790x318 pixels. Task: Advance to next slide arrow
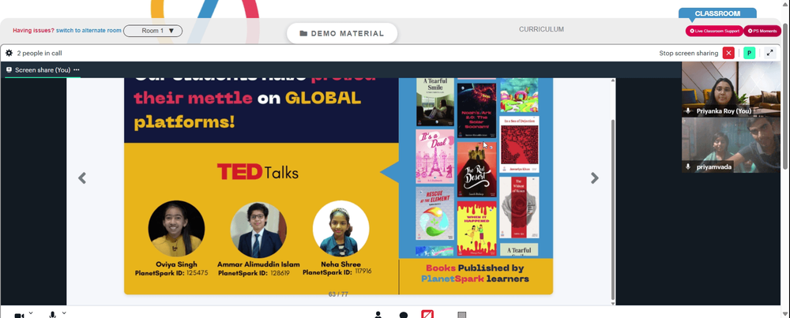[x=595, y=178]
